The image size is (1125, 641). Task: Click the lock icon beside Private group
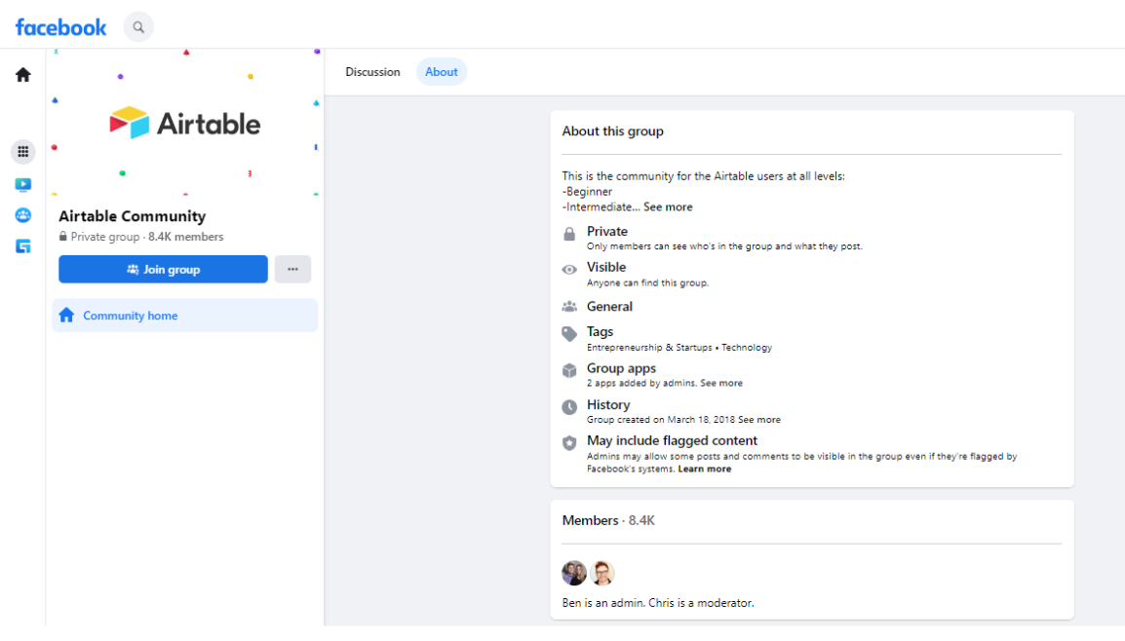coord(63,237)
